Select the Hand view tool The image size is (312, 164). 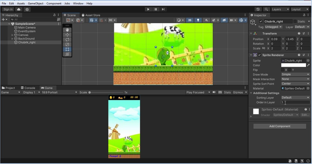67,30
